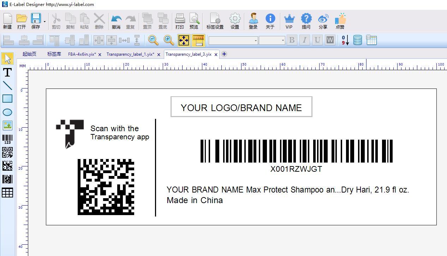447x256 pixels.
Task: Open the database connection icon
Action: pos(357,40)
